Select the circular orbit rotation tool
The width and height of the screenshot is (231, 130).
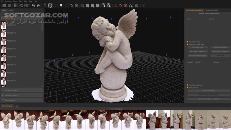tap(50, 6)
